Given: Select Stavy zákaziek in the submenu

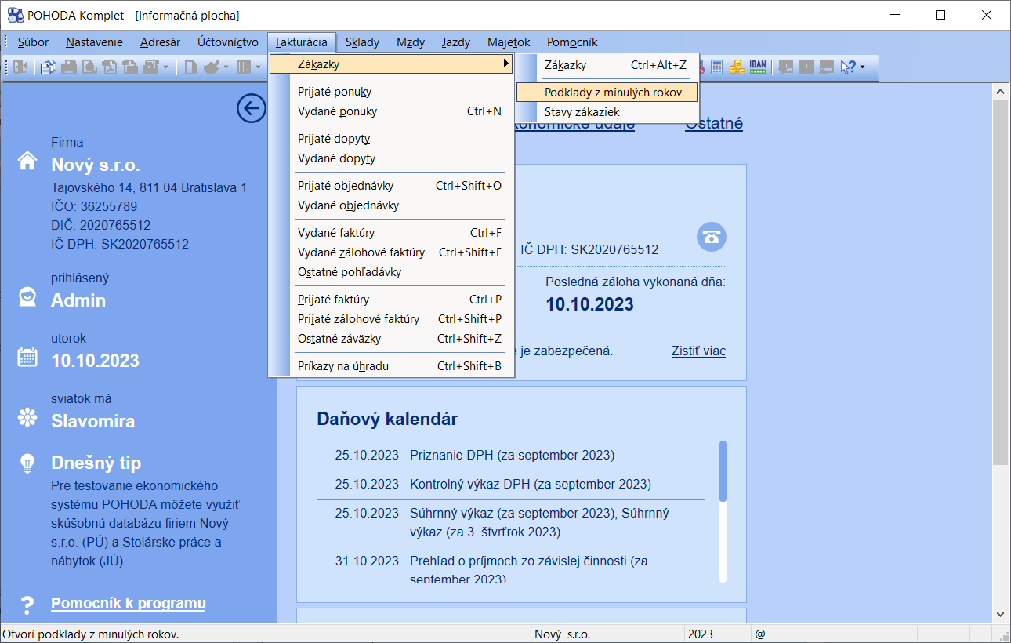Looking at the screenshot, I should [582, 112].
